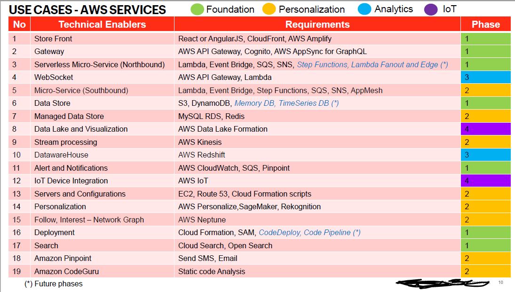The height and width of the screenshot is (292, 515).
Task: Select the Technical Enablers column header
Action: coord(102,24)
